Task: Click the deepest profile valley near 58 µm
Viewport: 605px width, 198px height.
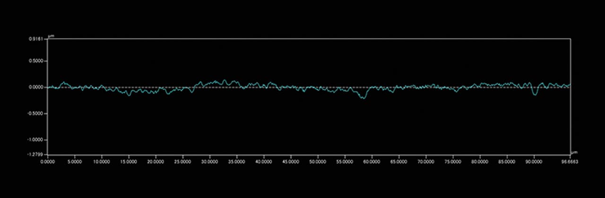Action: pyautogui.click(x=363, y=98)
